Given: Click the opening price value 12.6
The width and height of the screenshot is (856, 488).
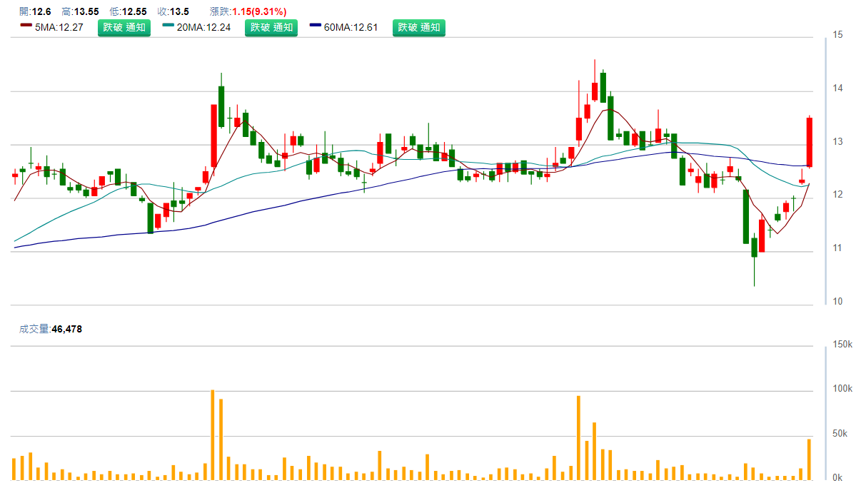Looking at the screenshot, I should point(42,11).
